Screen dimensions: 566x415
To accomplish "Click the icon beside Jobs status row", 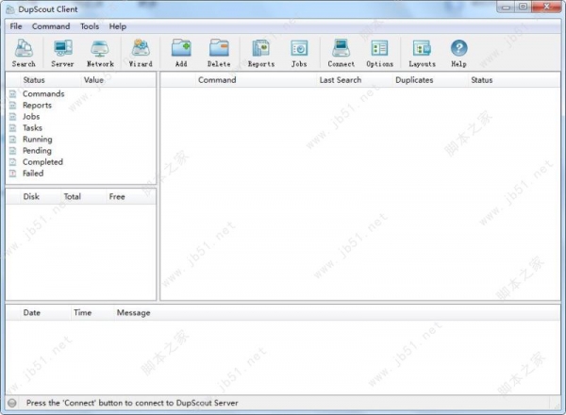I will point(12,117).
